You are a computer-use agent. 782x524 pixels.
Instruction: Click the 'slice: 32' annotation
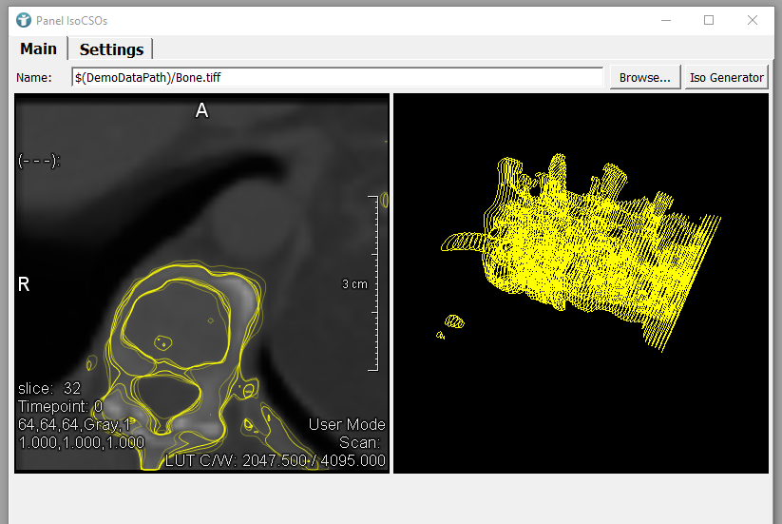pyautogui.click(x=49, y=388)
